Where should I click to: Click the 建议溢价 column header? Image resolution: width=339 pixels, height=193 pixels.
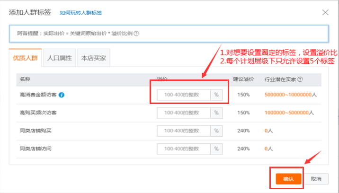243,79
